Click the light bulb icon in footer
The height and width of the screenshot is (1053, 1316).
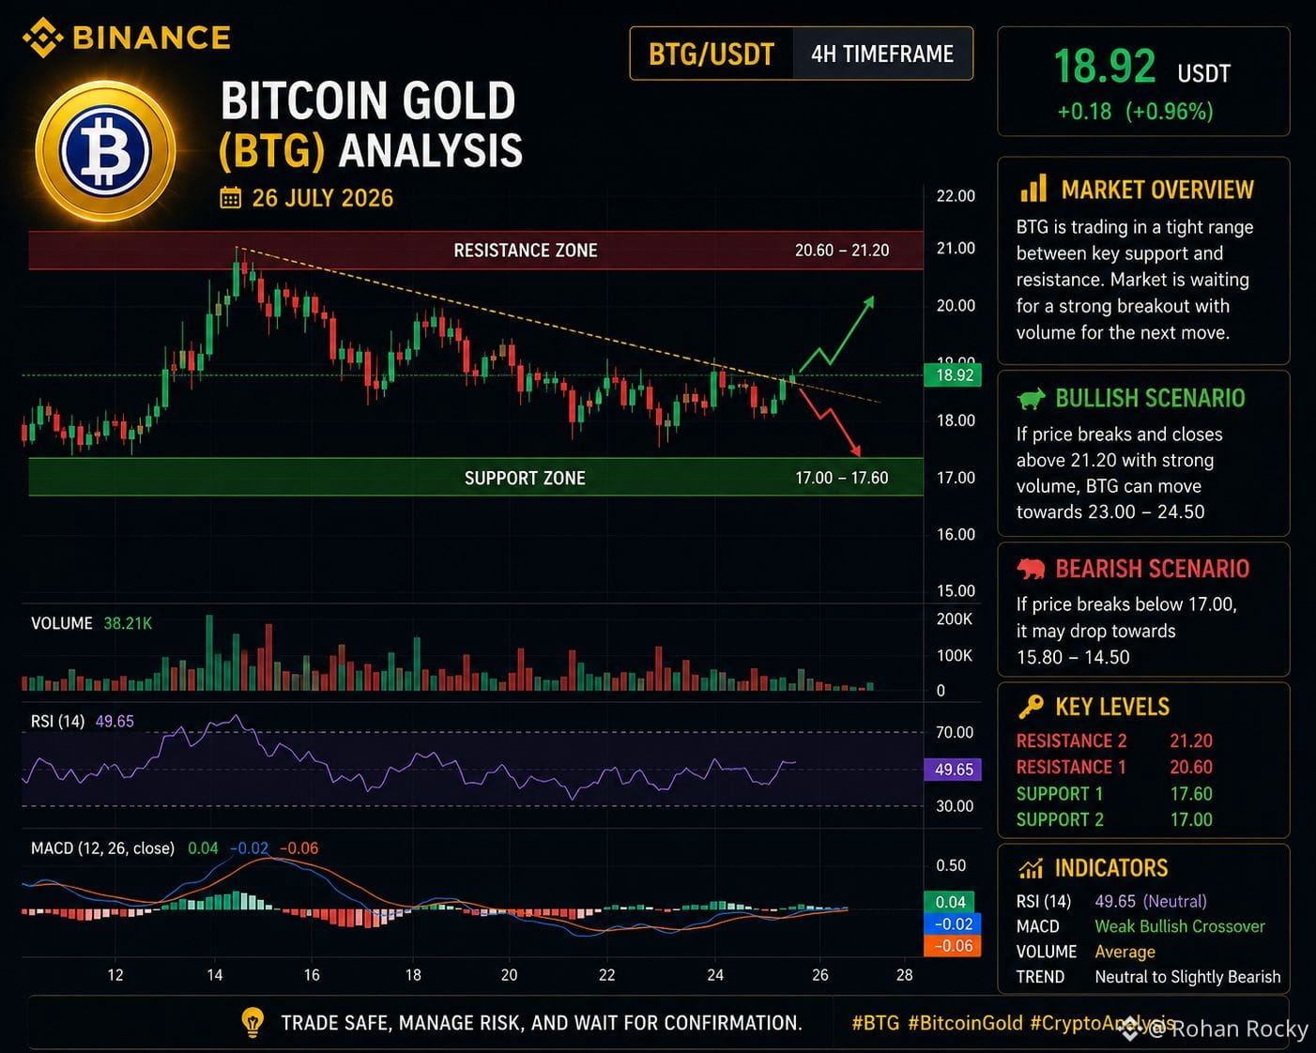click(252, 1022)
